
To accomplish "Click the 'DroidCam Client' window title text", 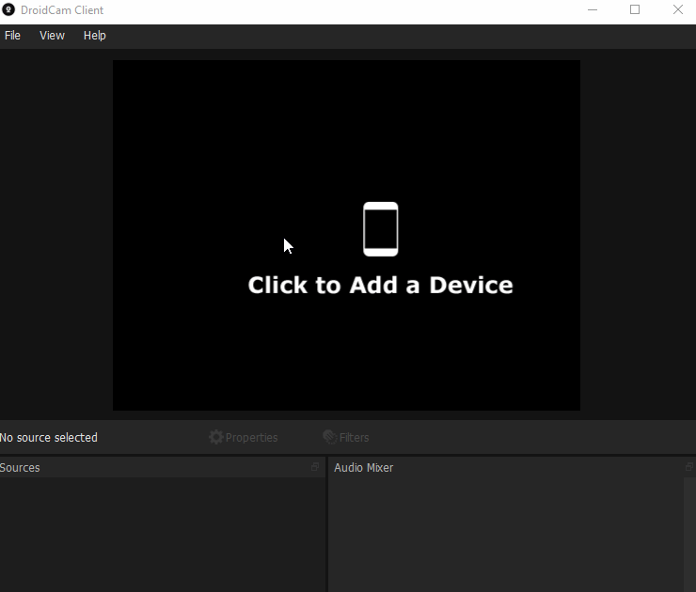I will coord(62,10).
